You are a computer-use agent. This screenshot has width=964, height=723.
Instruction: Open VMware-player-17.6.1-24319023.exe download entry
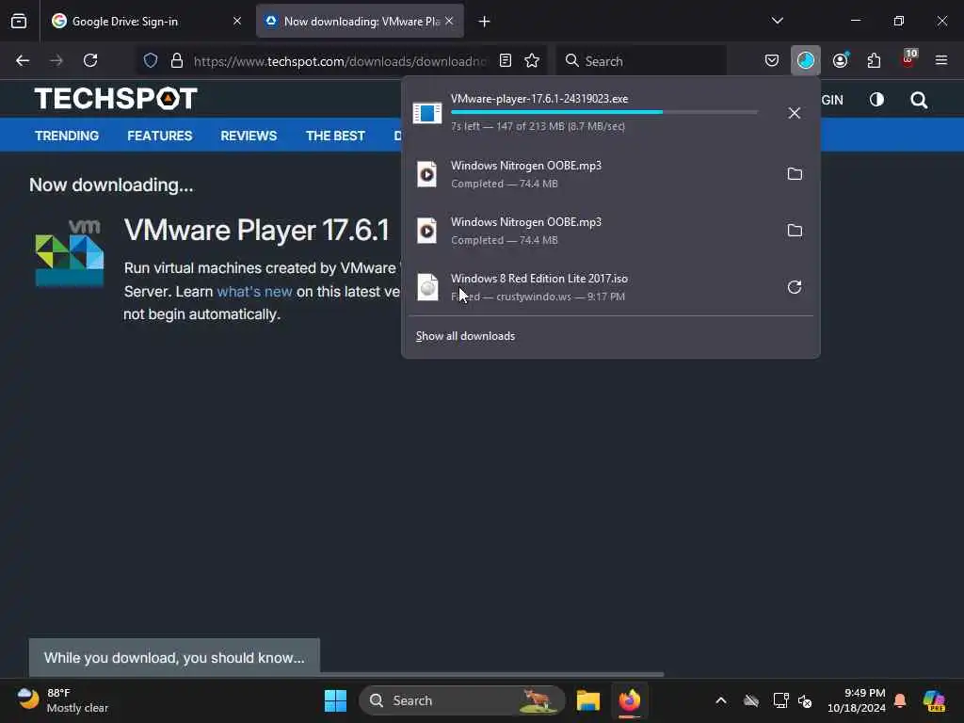click(x=591, y=113)
